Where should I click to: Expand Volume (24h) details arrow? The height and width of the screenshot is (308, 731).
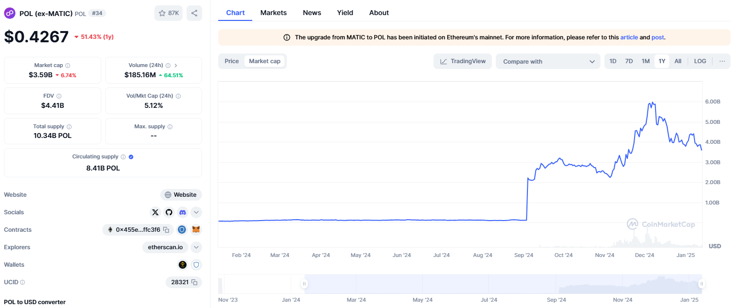[176, 65]
